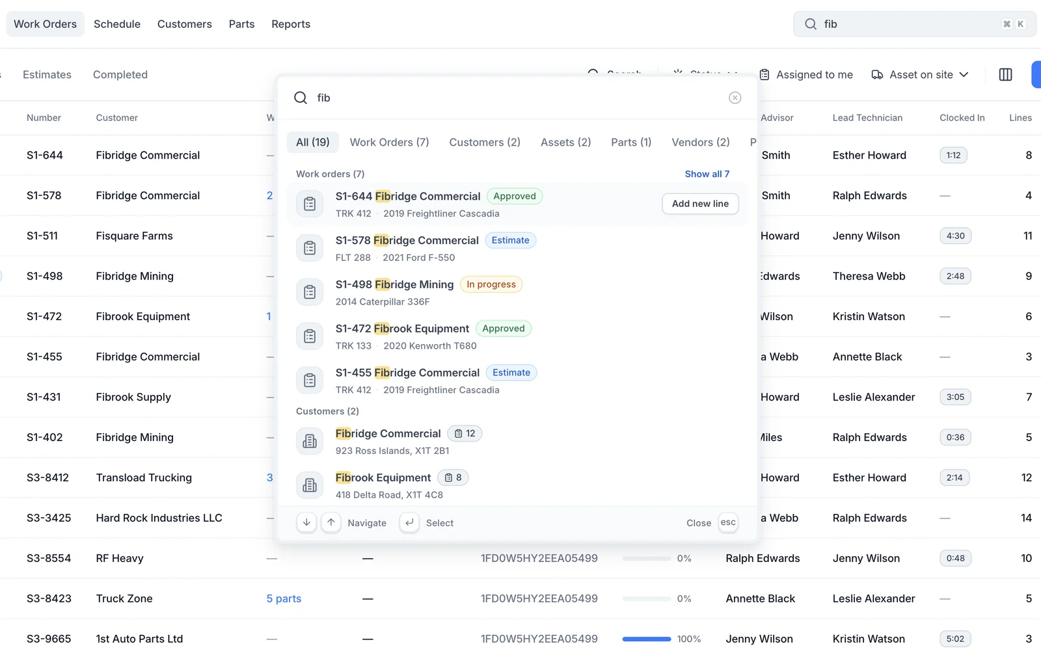
Task: Click the up arrow navigate key
Action: (x=331, y=522)
